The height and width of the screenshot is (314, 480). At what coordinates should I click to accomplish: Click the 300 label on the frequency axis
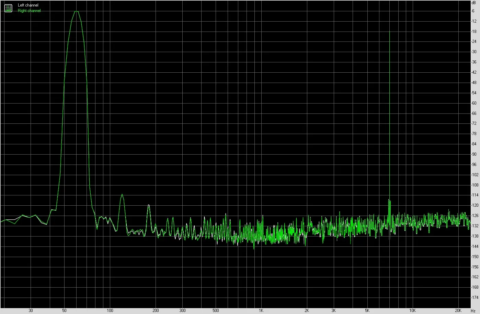pyautogui.click(x=182, y=311)
